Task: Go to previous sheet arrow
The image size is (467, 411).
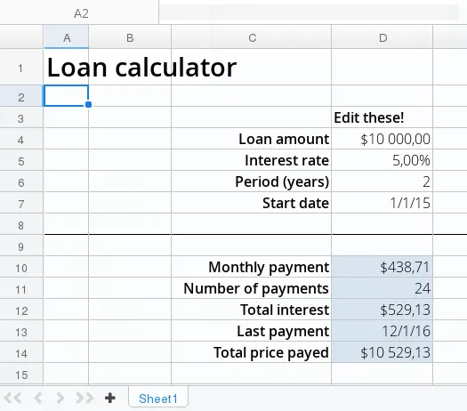Action: (x=38, y=399)
